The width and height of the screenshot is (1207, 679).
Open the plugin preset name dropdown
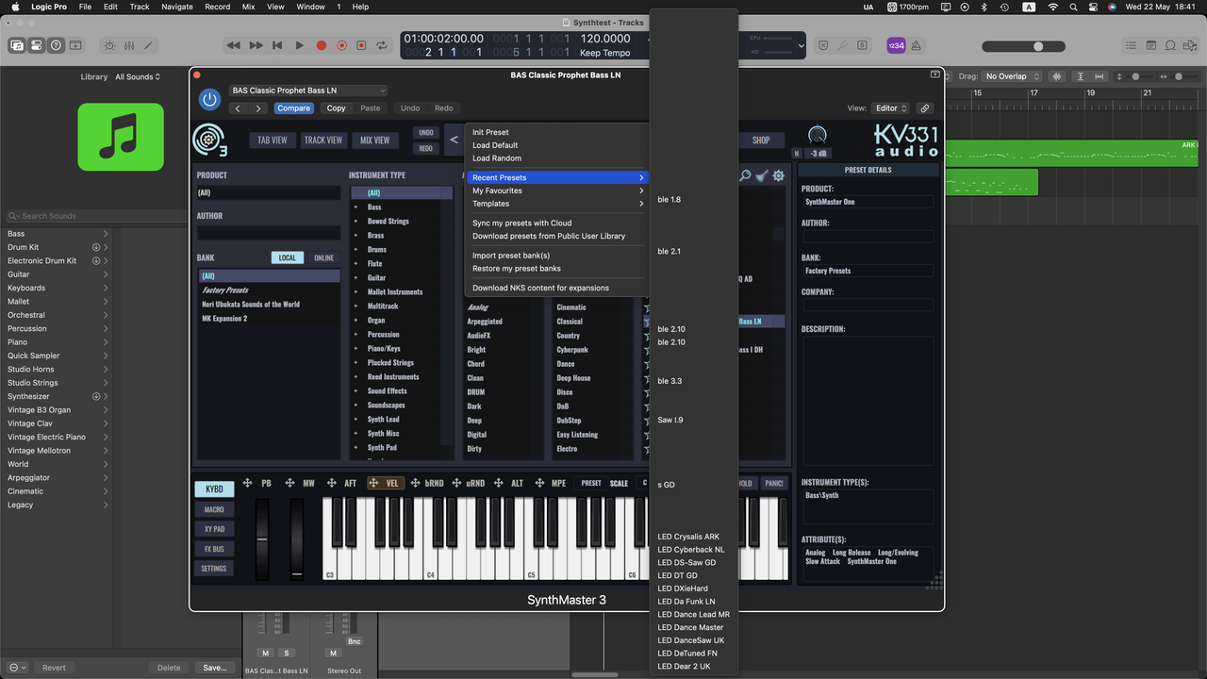308,91
